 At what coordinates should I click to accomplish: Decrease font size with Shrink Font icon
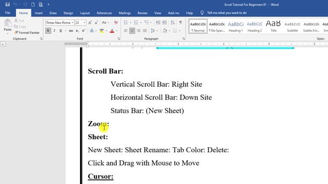coord(96,22)
